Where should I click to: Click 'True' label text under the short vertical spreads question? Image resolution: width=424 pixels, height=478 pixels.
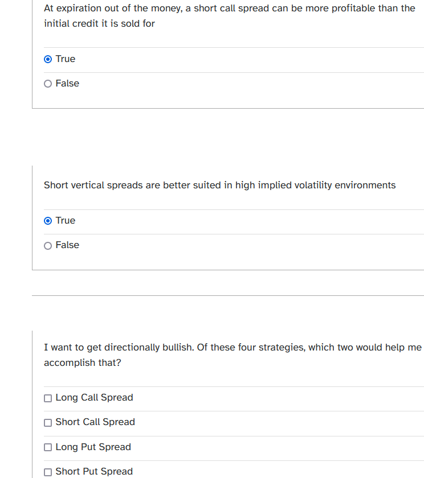66,221
